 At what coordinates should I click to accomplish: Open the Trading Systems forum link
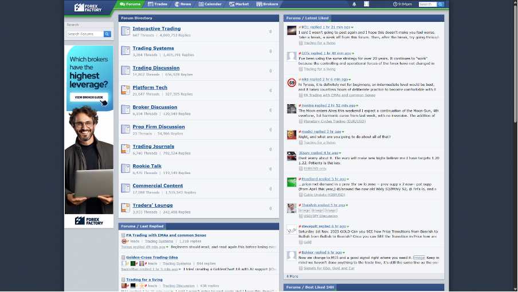(x=153, y=48)
